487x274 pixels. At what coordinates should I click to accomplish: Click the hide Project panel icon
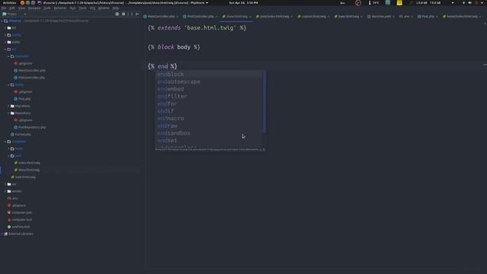[137, 14]
